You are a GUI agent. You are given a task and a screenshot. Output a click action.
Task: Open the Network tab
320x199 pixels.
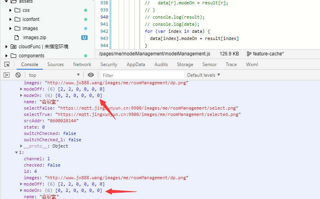pyautogui.click(x=82, y=64)
